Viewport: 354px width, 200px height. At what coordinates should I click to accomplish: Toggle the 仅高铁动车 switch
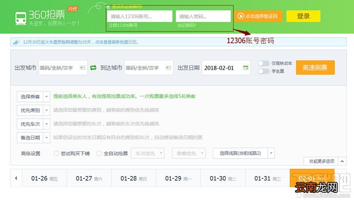(x=264, y=64)
